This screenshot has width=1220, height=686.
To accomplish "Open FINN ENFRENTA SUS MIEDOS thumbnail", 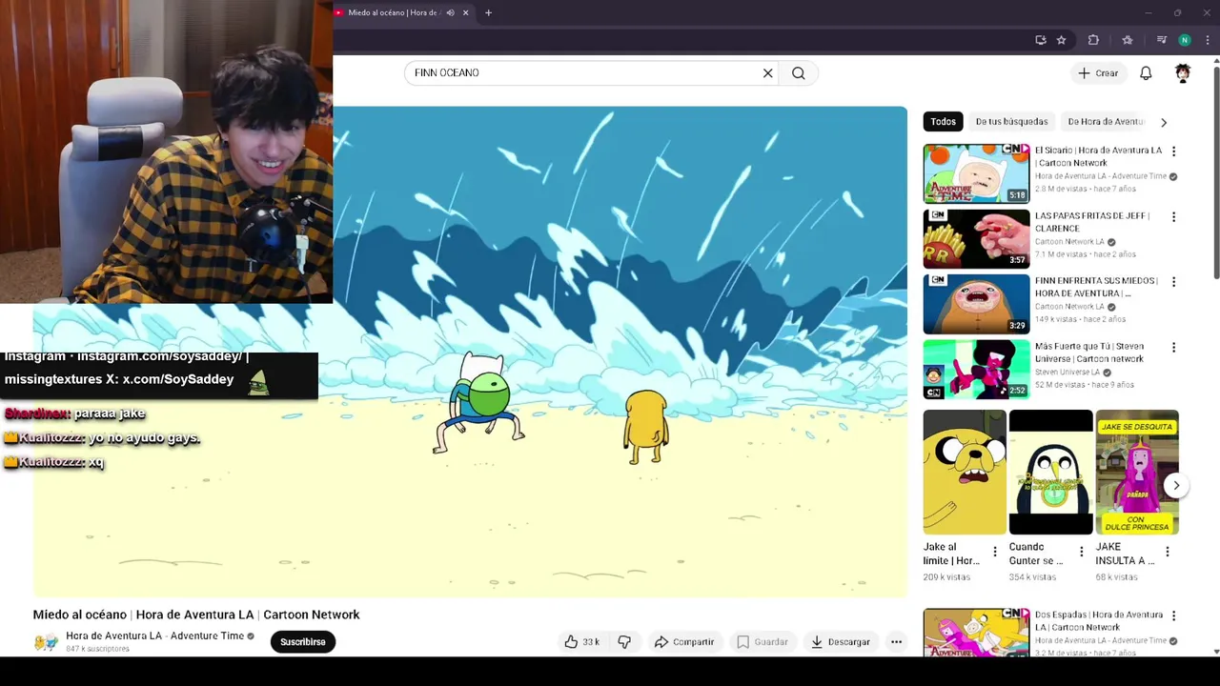I will click(976, 304).
